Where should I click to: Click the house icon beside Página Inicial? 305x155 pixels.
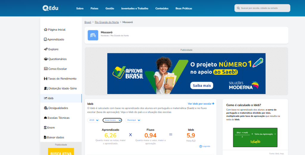46,30
